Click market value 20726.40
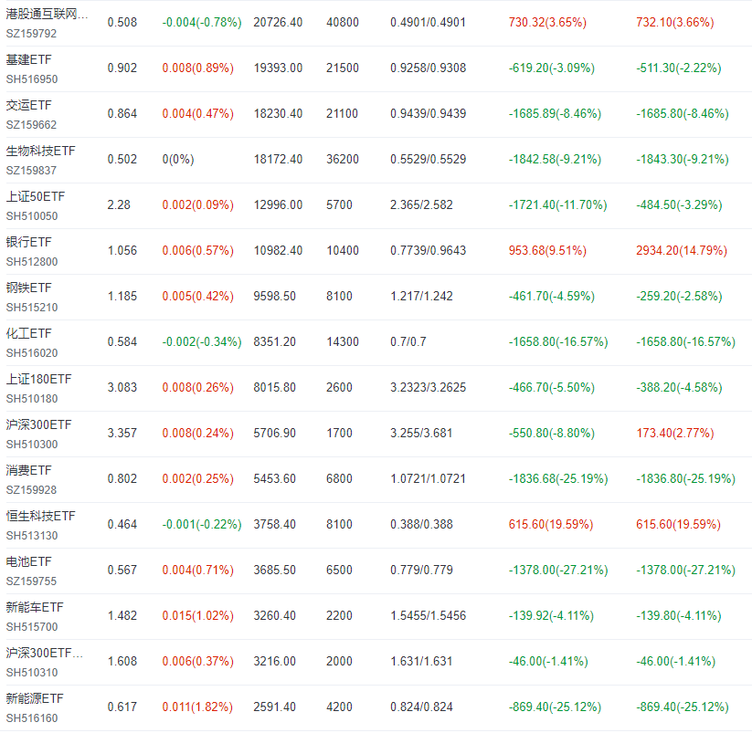The width and height of the screenshot is (752, 733). point(278,23)
